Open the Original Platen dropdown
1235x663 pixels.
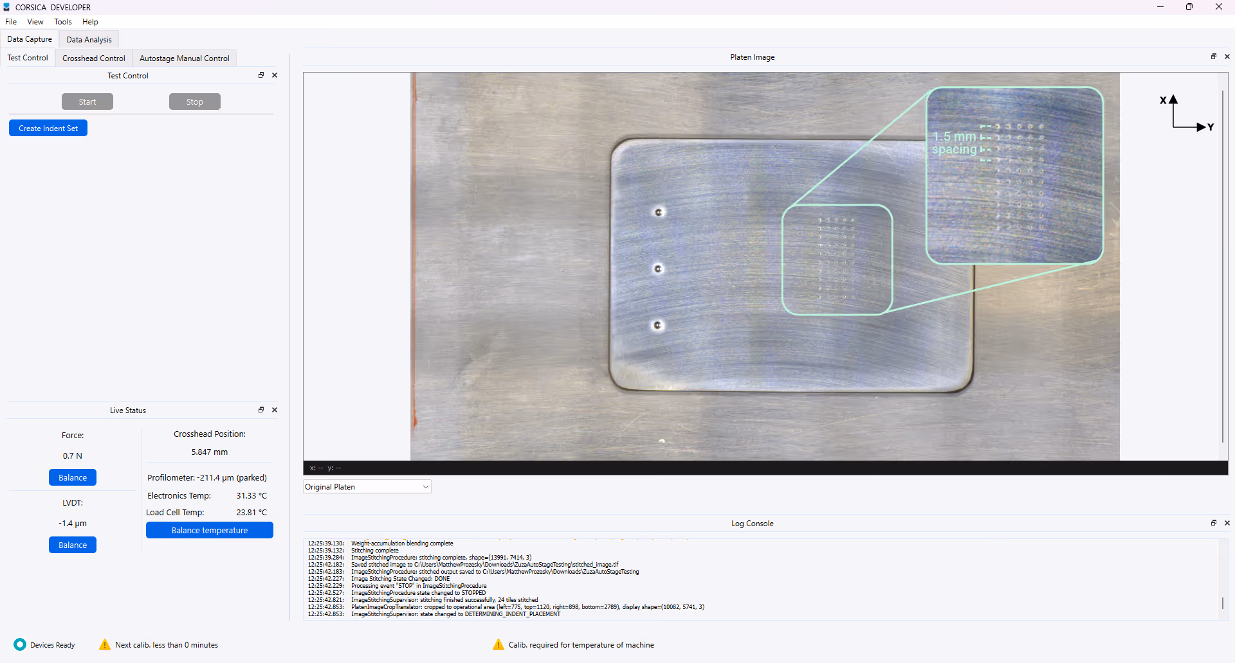coord(367,487)
